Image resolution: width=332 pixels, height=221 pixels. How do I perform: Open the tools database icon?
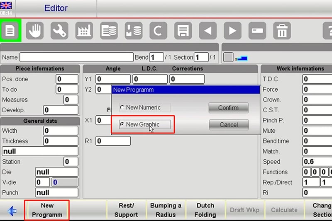coord(134,31)
